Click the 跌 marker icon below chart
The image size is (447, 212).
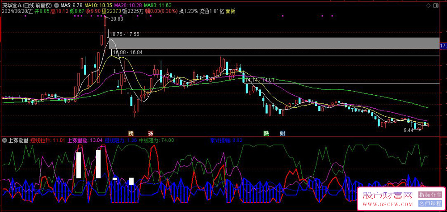pyautogui.click(x=266, y=133)
